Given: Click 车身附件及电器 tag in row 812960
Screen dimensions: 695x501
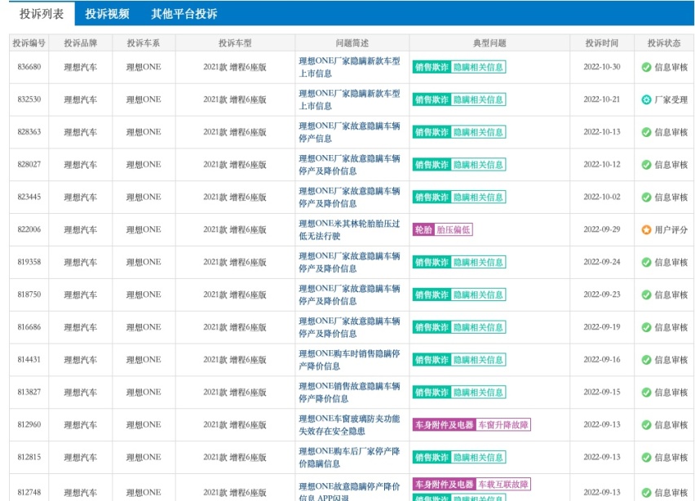Looking at the screenshot, I should tap(444, 425).
